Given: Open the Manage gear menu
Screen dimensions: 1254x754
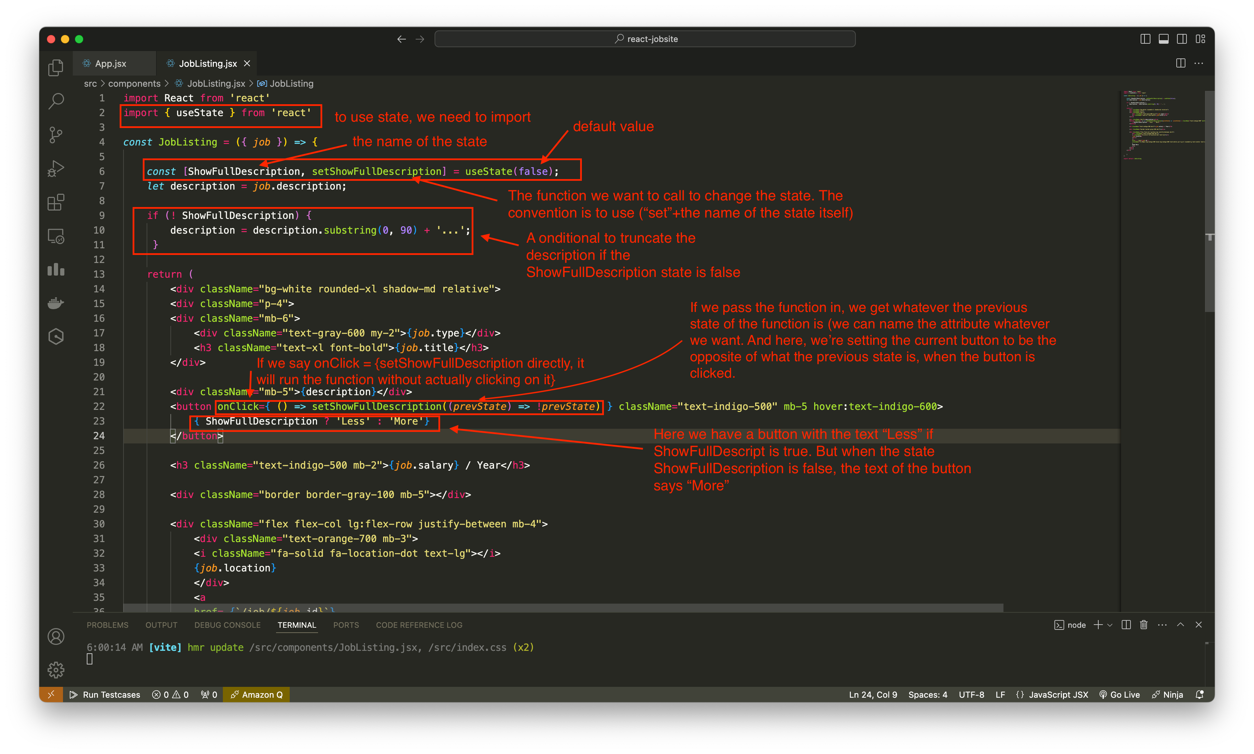Looking at the screenshot, I should pos(56,670).
